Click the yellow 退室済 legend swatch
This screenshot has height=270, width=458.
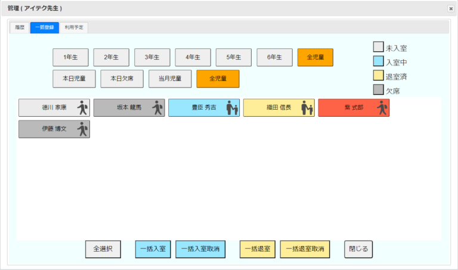click(x=378, y=76)
